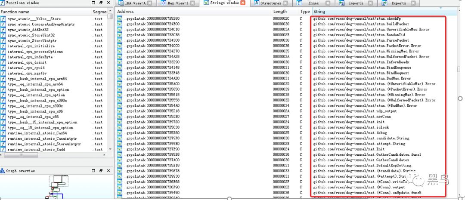
Task: Click function icon beside type__eq_internal_cpu_x86
Action: click(3, 117)
